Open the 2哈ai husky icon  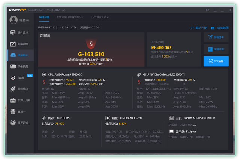point(13,78)
